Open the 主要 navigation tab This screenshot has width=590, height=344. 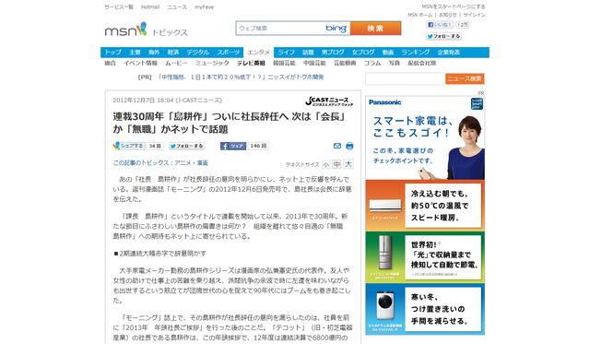(135, 53)
